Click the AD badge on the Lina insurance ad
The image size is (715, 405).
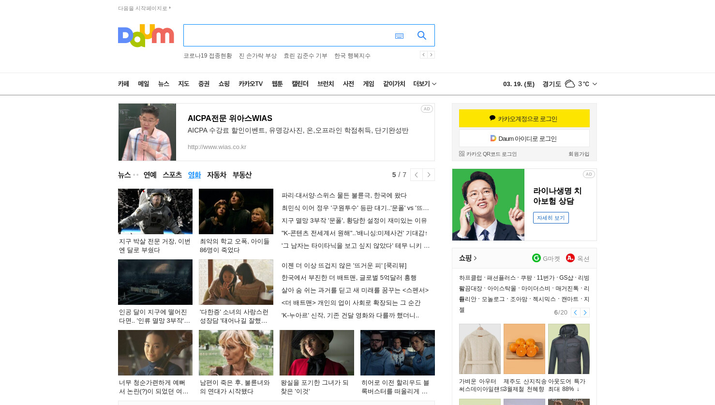coord(589,174)
